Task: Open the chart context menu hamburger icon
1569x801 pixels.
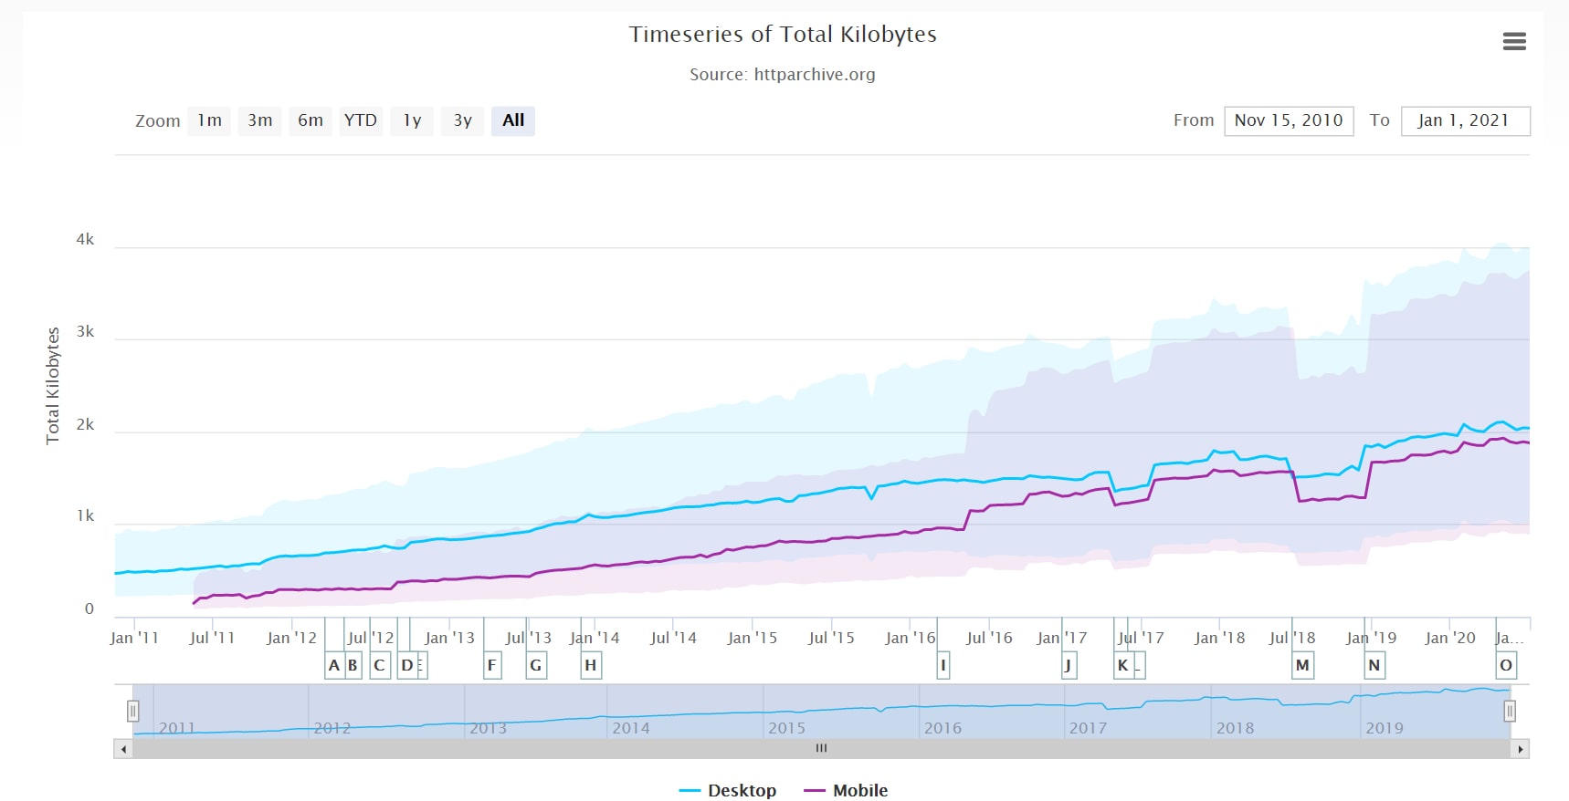Action: pyautogui.click(x=1514, y=41)
